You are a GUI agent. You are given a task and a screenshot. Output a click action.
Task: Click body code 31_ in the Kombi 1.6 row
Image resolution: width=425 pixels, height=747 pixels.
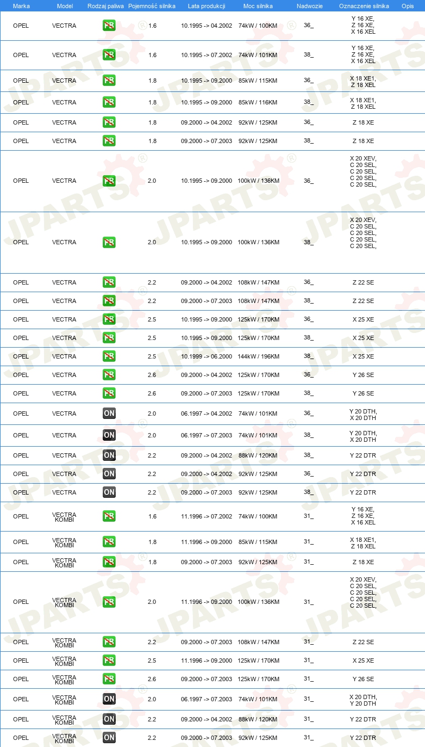click(309, 516)
